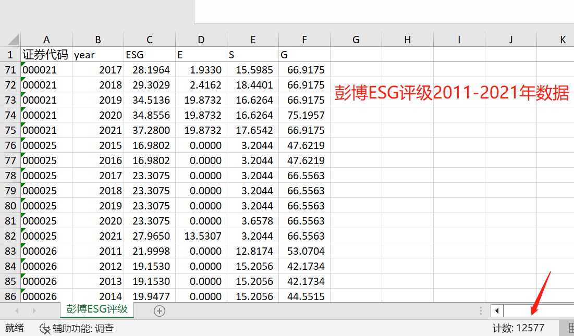Select column F header
This screenshot has height=336, width=574.
coord(304,40)
